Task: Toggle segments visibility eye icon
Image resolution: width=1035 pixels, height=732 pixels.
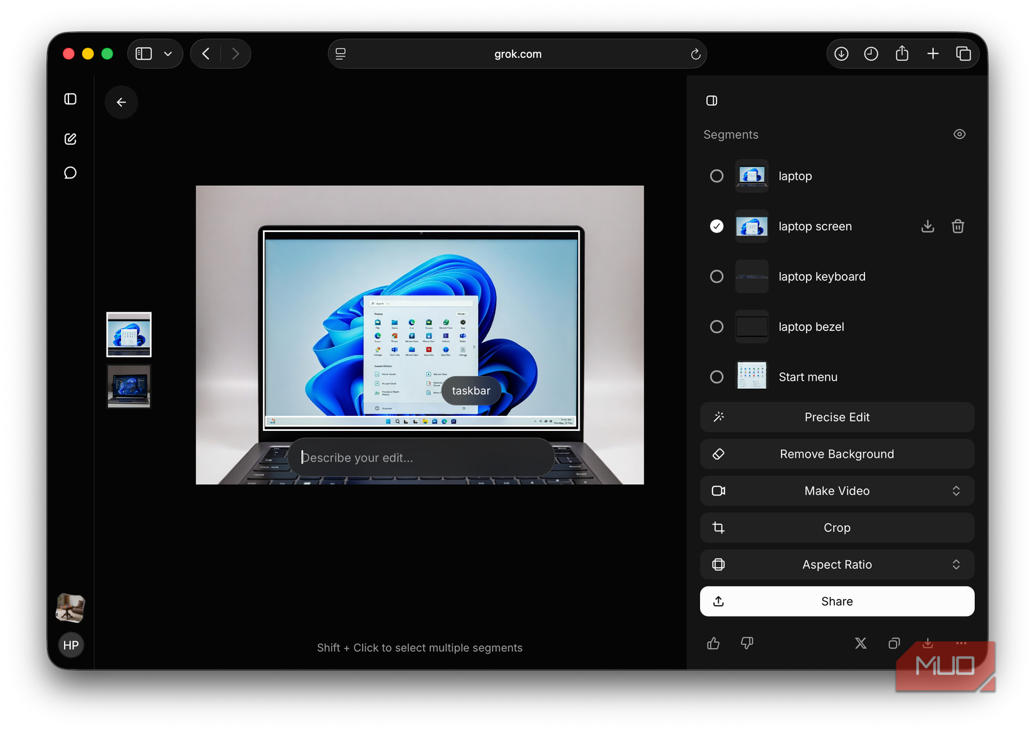Action: [x=959, y=134]
